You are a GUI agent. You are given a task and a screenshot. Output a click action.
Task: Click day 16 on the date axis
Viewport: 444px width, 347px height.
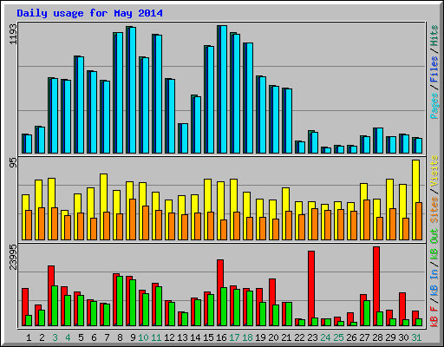coord(221,337)
